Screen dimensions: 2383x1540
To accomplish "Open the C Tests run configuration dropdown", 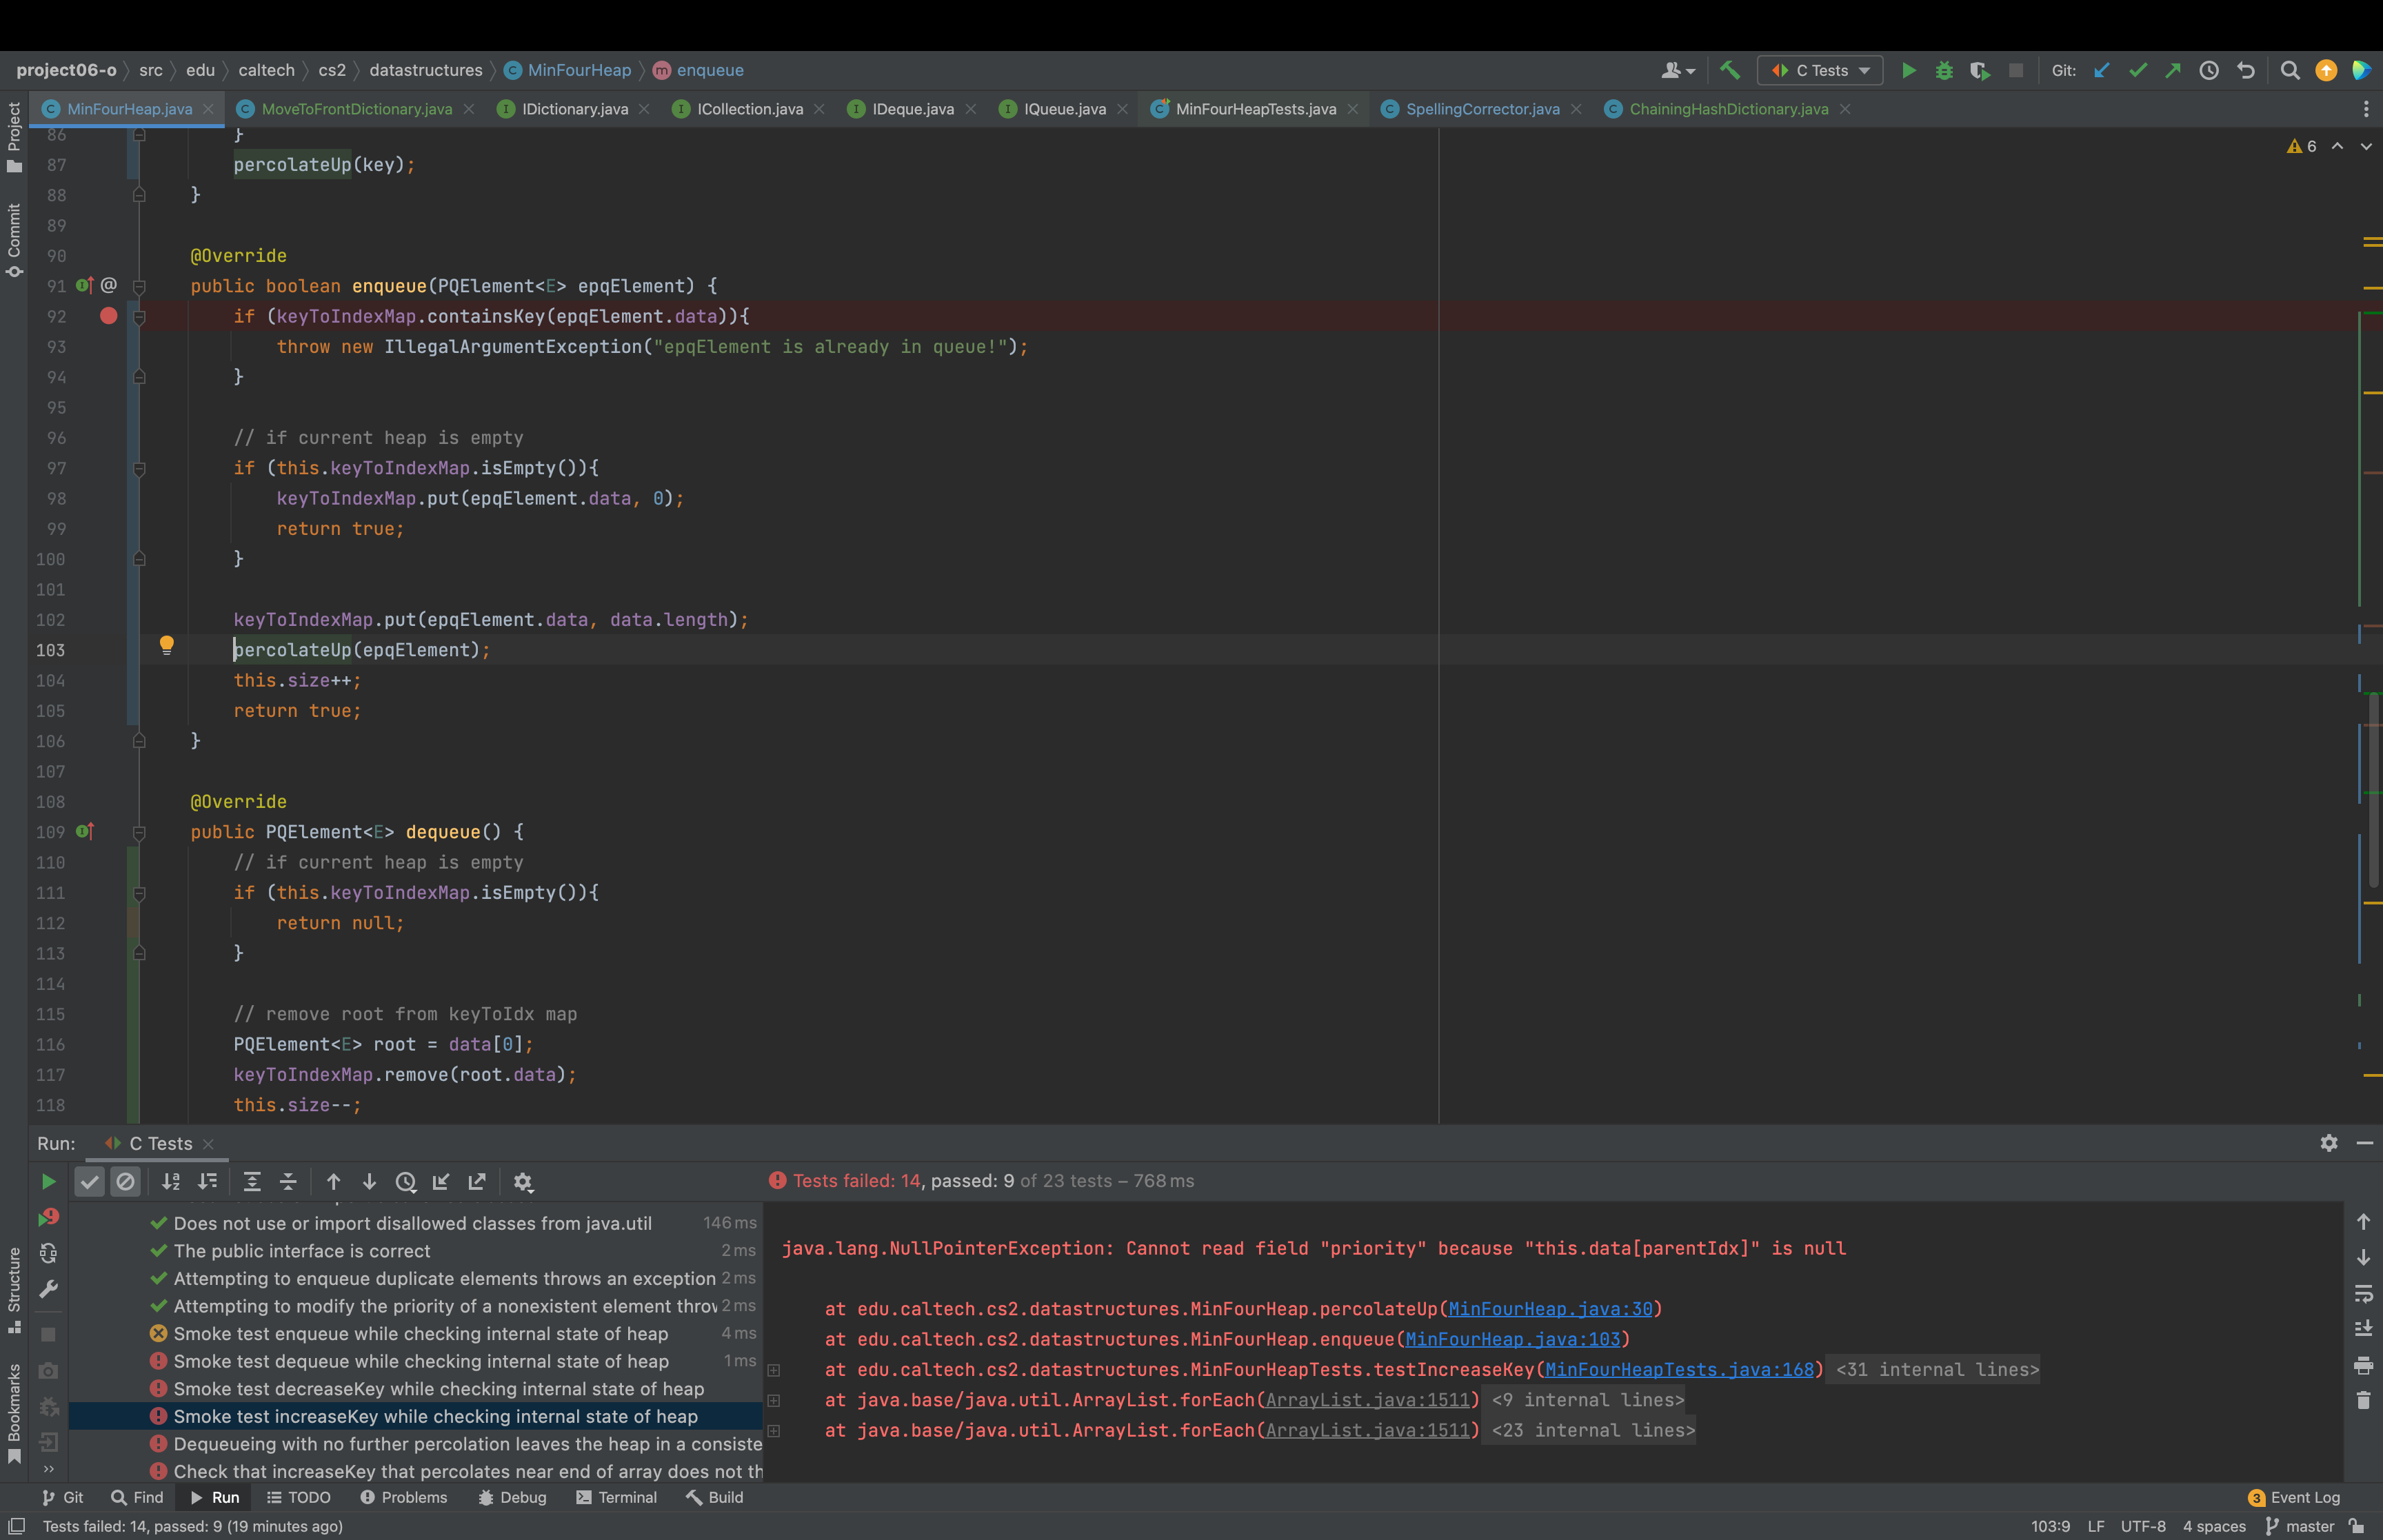I will pyautogui.click(x=1821, y=70).
